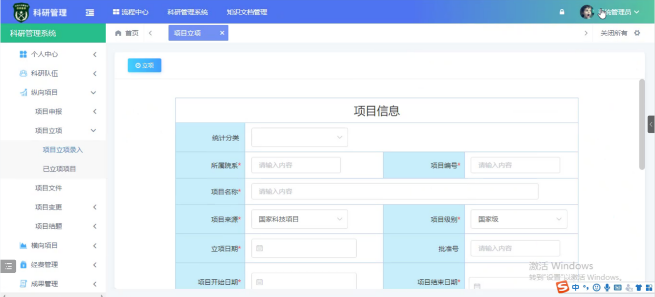655x297 pixels.
Task: Click the 项目名称 input field
Action: pyautogui.click(x=395, y=191)
